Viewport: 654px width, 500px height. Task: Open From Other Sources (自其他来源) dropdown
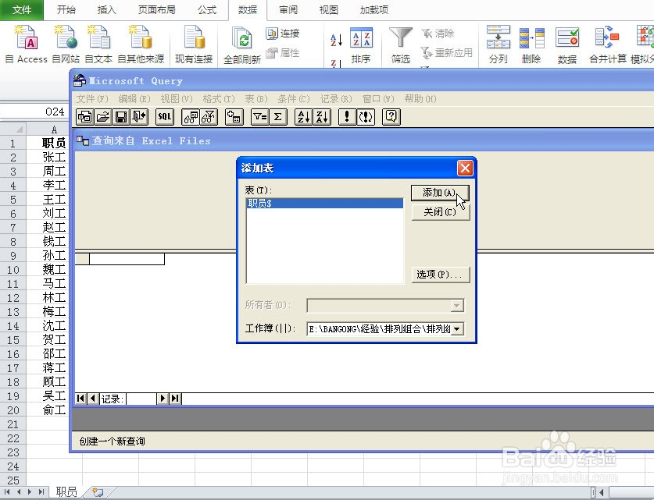141,44
